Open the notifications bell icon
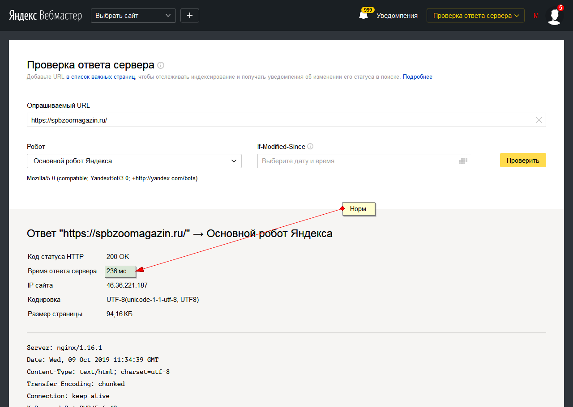573x407 pixels. [363, 16]
